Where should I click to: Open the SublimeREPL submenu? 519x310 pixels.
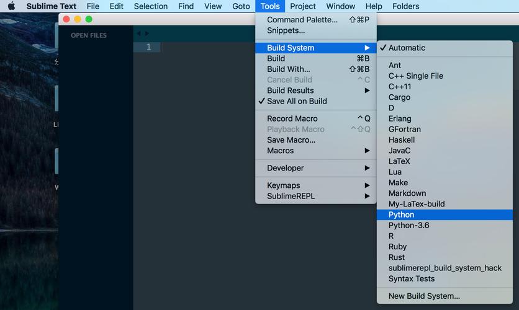(316, 196)
